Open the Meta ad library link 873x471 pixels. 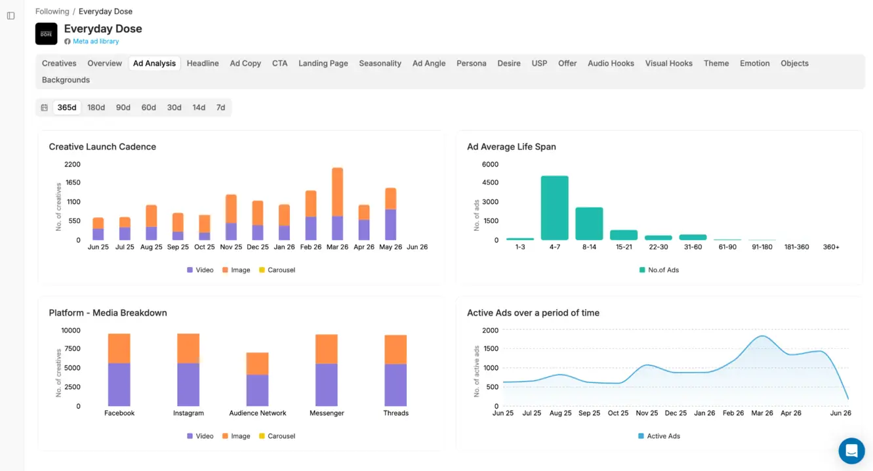96,41
